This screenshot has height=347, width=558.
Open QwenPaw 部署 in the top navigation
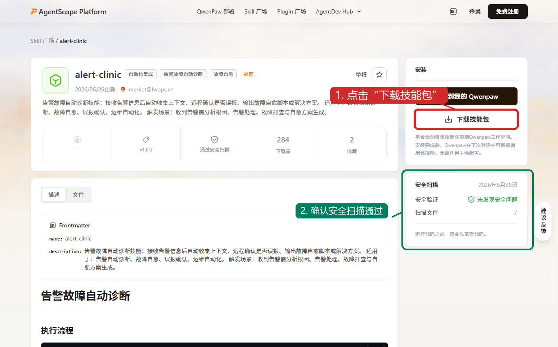pyautogui.click(x=215, y=11)
